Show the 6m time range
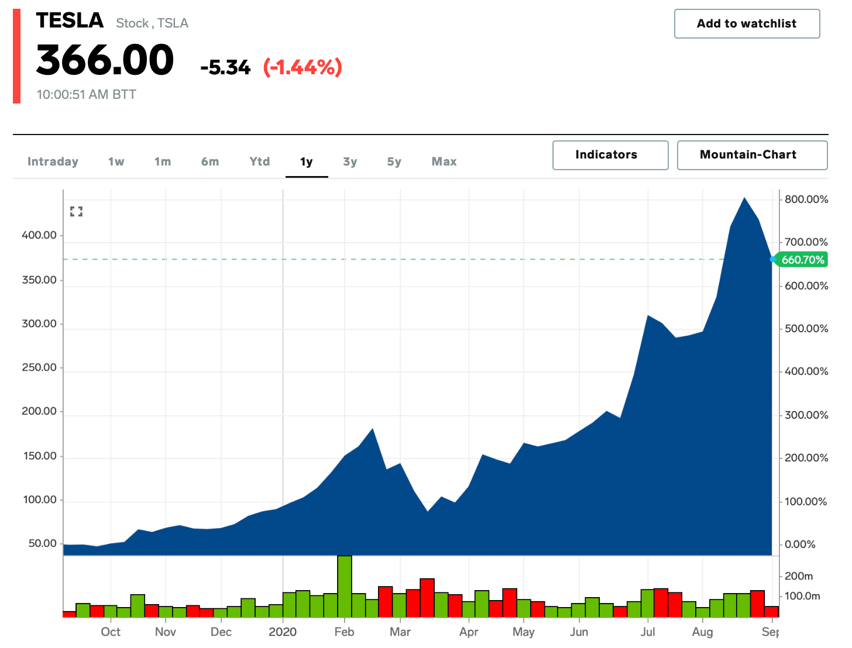852x648 pixels. point(210,161)
